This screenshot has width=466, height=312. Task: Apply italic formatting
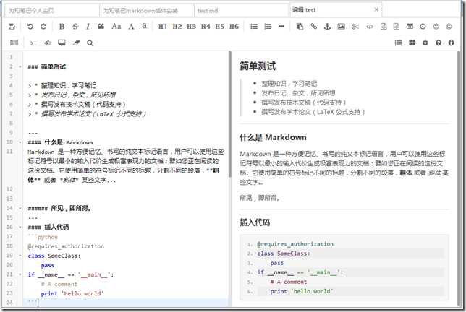point(88,27)
